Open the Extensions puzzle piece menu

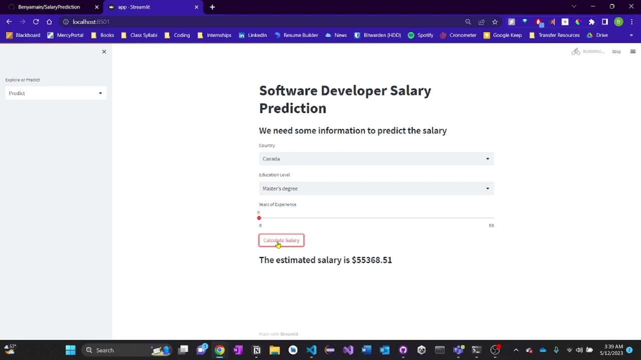[592, 22]
